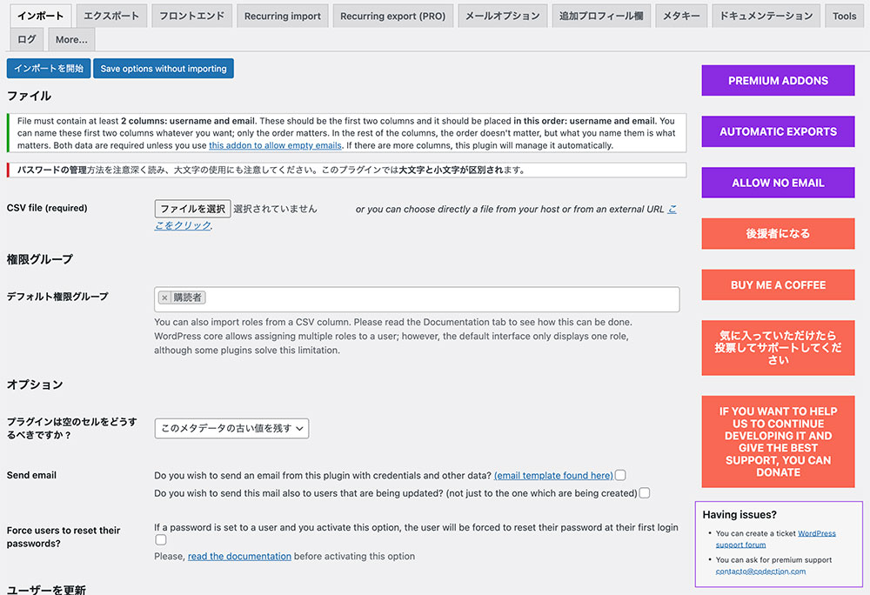
Task: Switch to the エクスポート tab
Action: [110, 16]
